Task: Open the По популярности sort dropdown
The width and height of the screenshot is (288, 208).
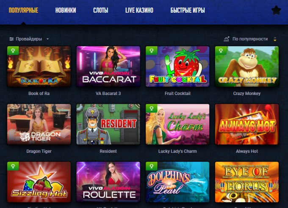Action: coord(250,39)
